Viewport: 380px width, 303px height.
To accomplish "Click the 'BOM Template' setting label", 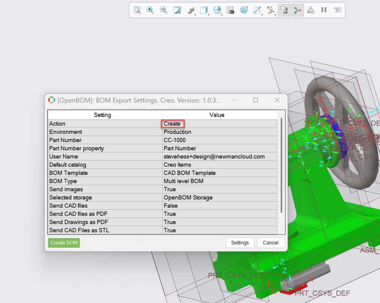I will (x=68, y=173).
